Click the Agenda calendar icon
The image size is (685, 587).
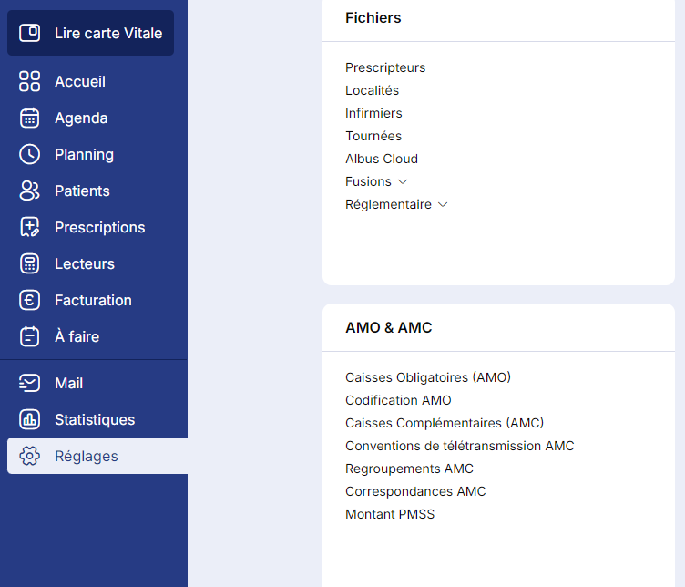pos(30,118)
